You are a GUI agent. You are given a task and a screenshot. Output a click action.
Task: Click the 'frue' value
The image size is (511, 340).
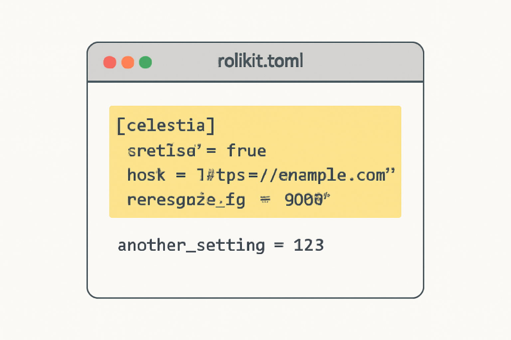click(247, 151)
